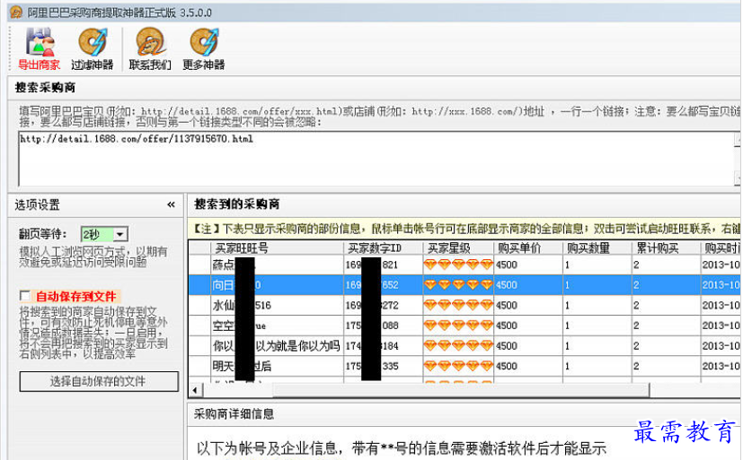Click the scroll-up arrow of URL box
The image size is (743, 460).
[738, 140]
